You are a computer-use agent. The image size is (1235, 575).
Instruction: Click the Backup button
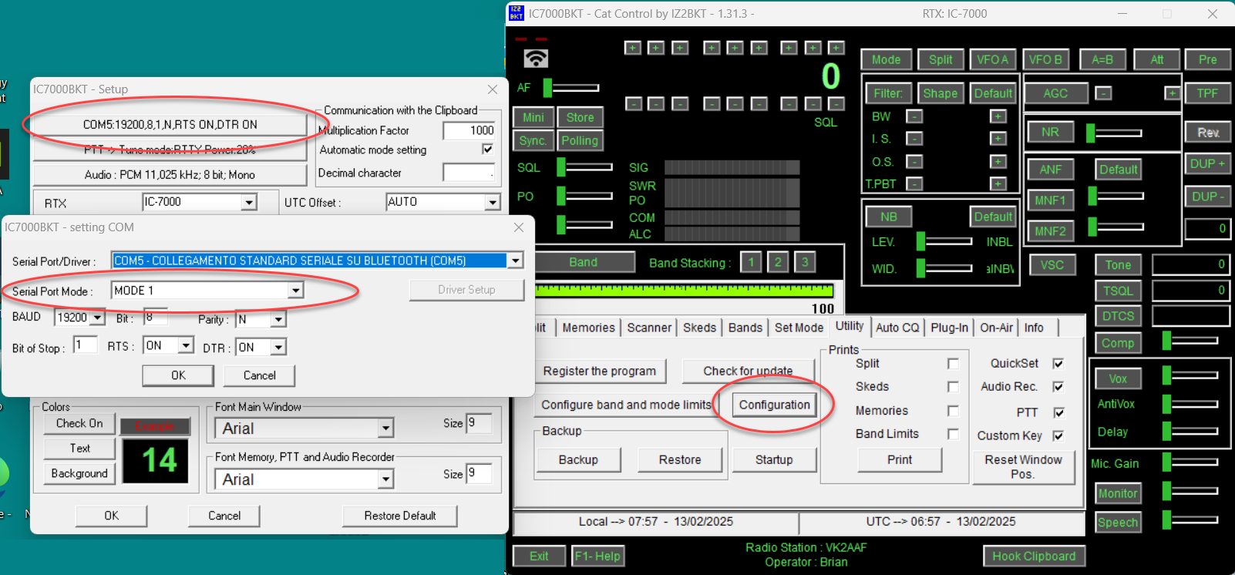[x=578, y=459]
